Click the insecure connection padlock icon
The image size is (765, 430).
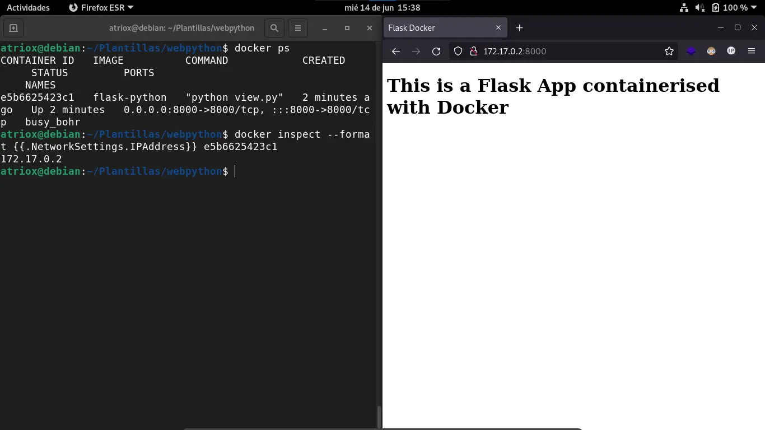473,52
